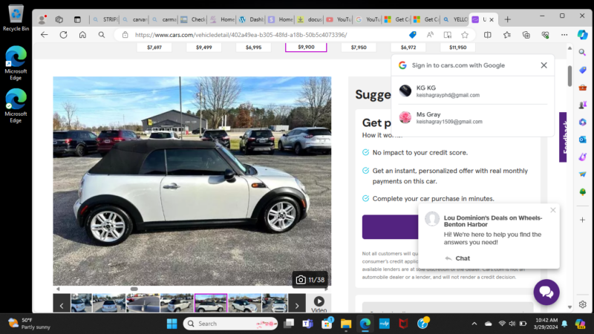Open sidebar Tools briefcase icon
This screenshot has height=334, width=594.
pyautogui.click(x=582, y=88)
